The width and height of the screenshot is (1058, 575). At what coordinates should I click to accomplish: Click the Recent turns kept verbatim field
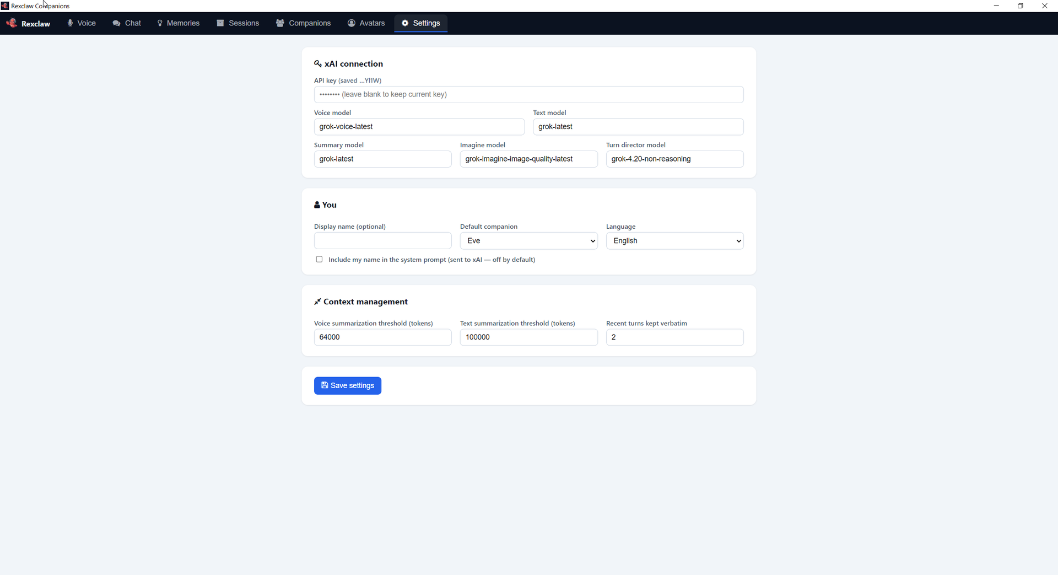(674, 337)
